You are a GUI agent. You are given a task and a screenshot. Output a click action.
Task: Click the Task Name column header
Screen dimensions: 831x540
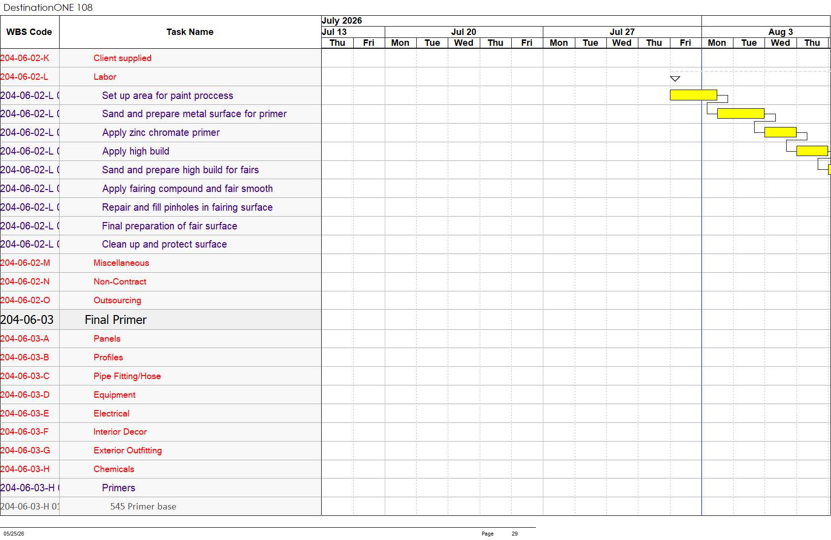190,32
